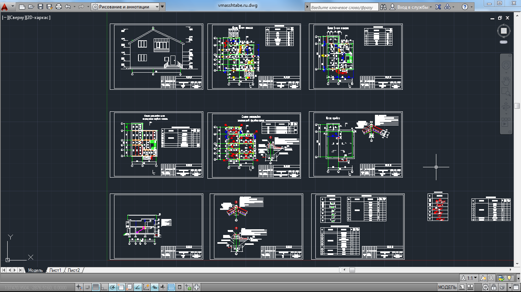Toggle Transparency display in status bar
The height and width of the screenshot is (292, 521).
click(x=171, y=287)
